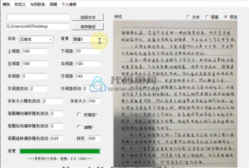This screenshot has width=249, height=168.
Task: Click the green 进度 progress bar
Action: pos(60,151)
